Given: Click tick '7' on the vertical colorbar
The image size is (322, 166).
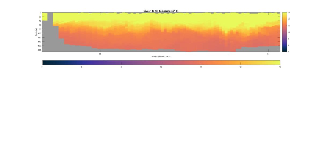Looking at the screenshot, I should [288, 52].
